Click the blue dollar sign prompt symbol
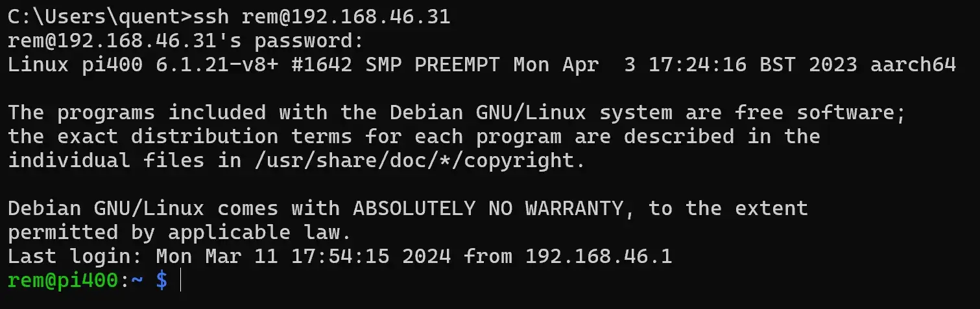The image size is (980, 309). tap(161, 281)
